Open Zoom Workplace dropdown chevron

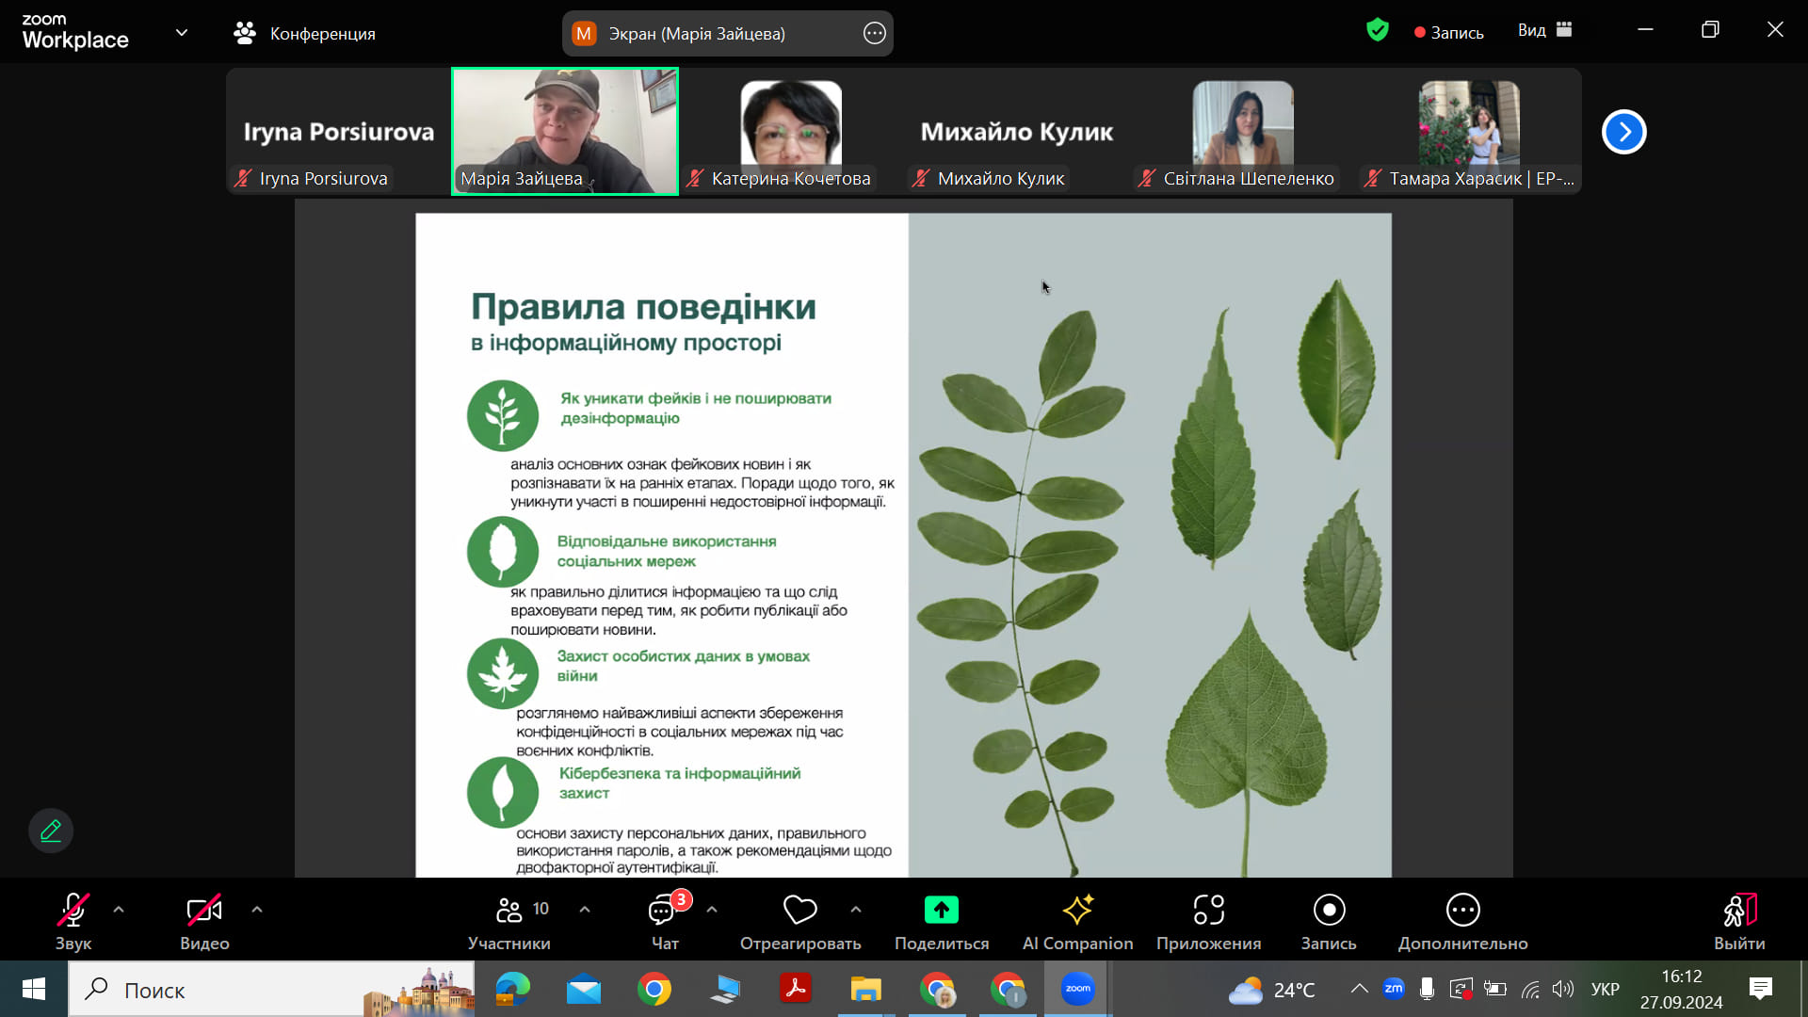point(182,33)
